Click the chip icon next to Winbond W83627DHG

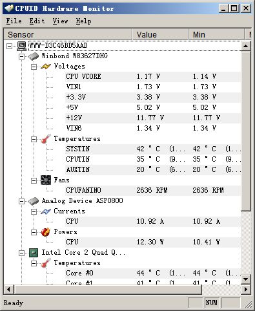point(34,56)
